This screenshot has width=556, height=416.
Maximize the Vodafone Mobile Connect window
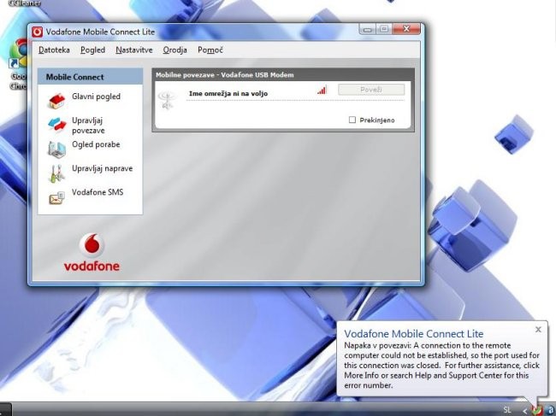384,29
